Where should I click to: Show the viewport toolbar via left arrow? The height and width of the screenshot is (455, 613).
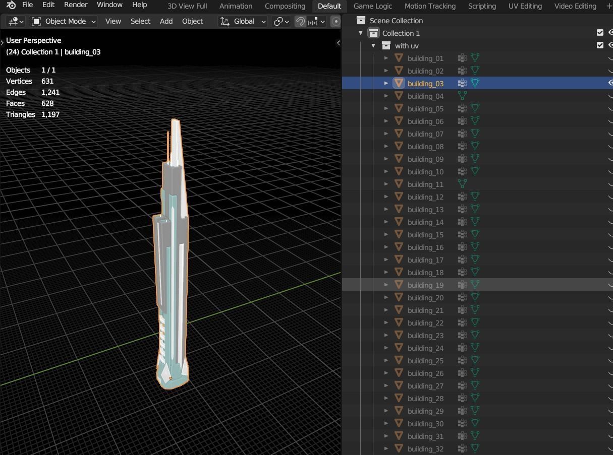[x=3, y=43]
